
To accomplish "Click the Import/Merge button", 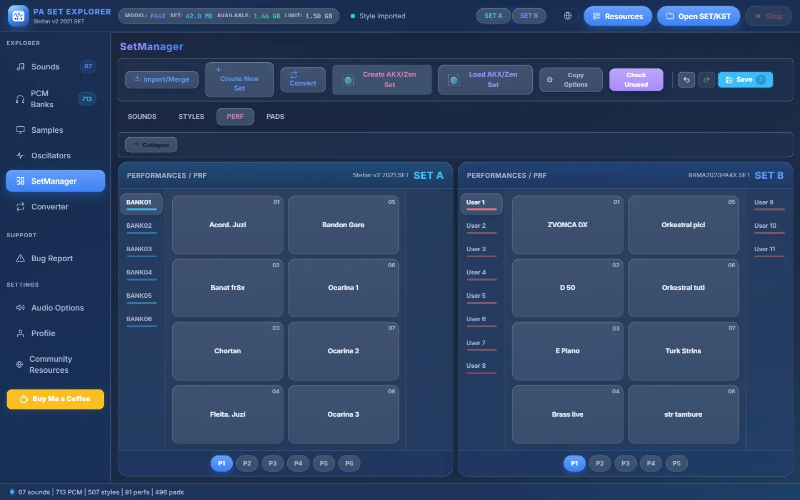I will click(162, 79).
